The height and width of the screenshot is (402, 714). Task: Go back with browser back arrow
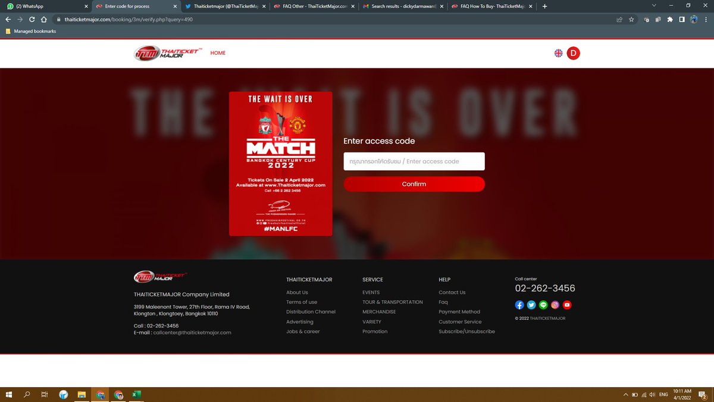(8, 19)
